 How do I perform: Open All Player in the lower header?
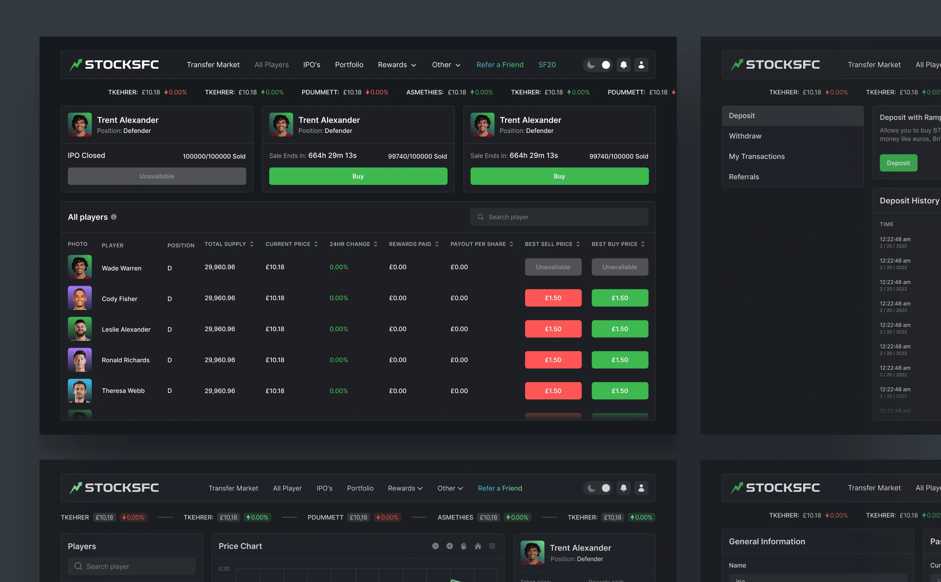287,488
